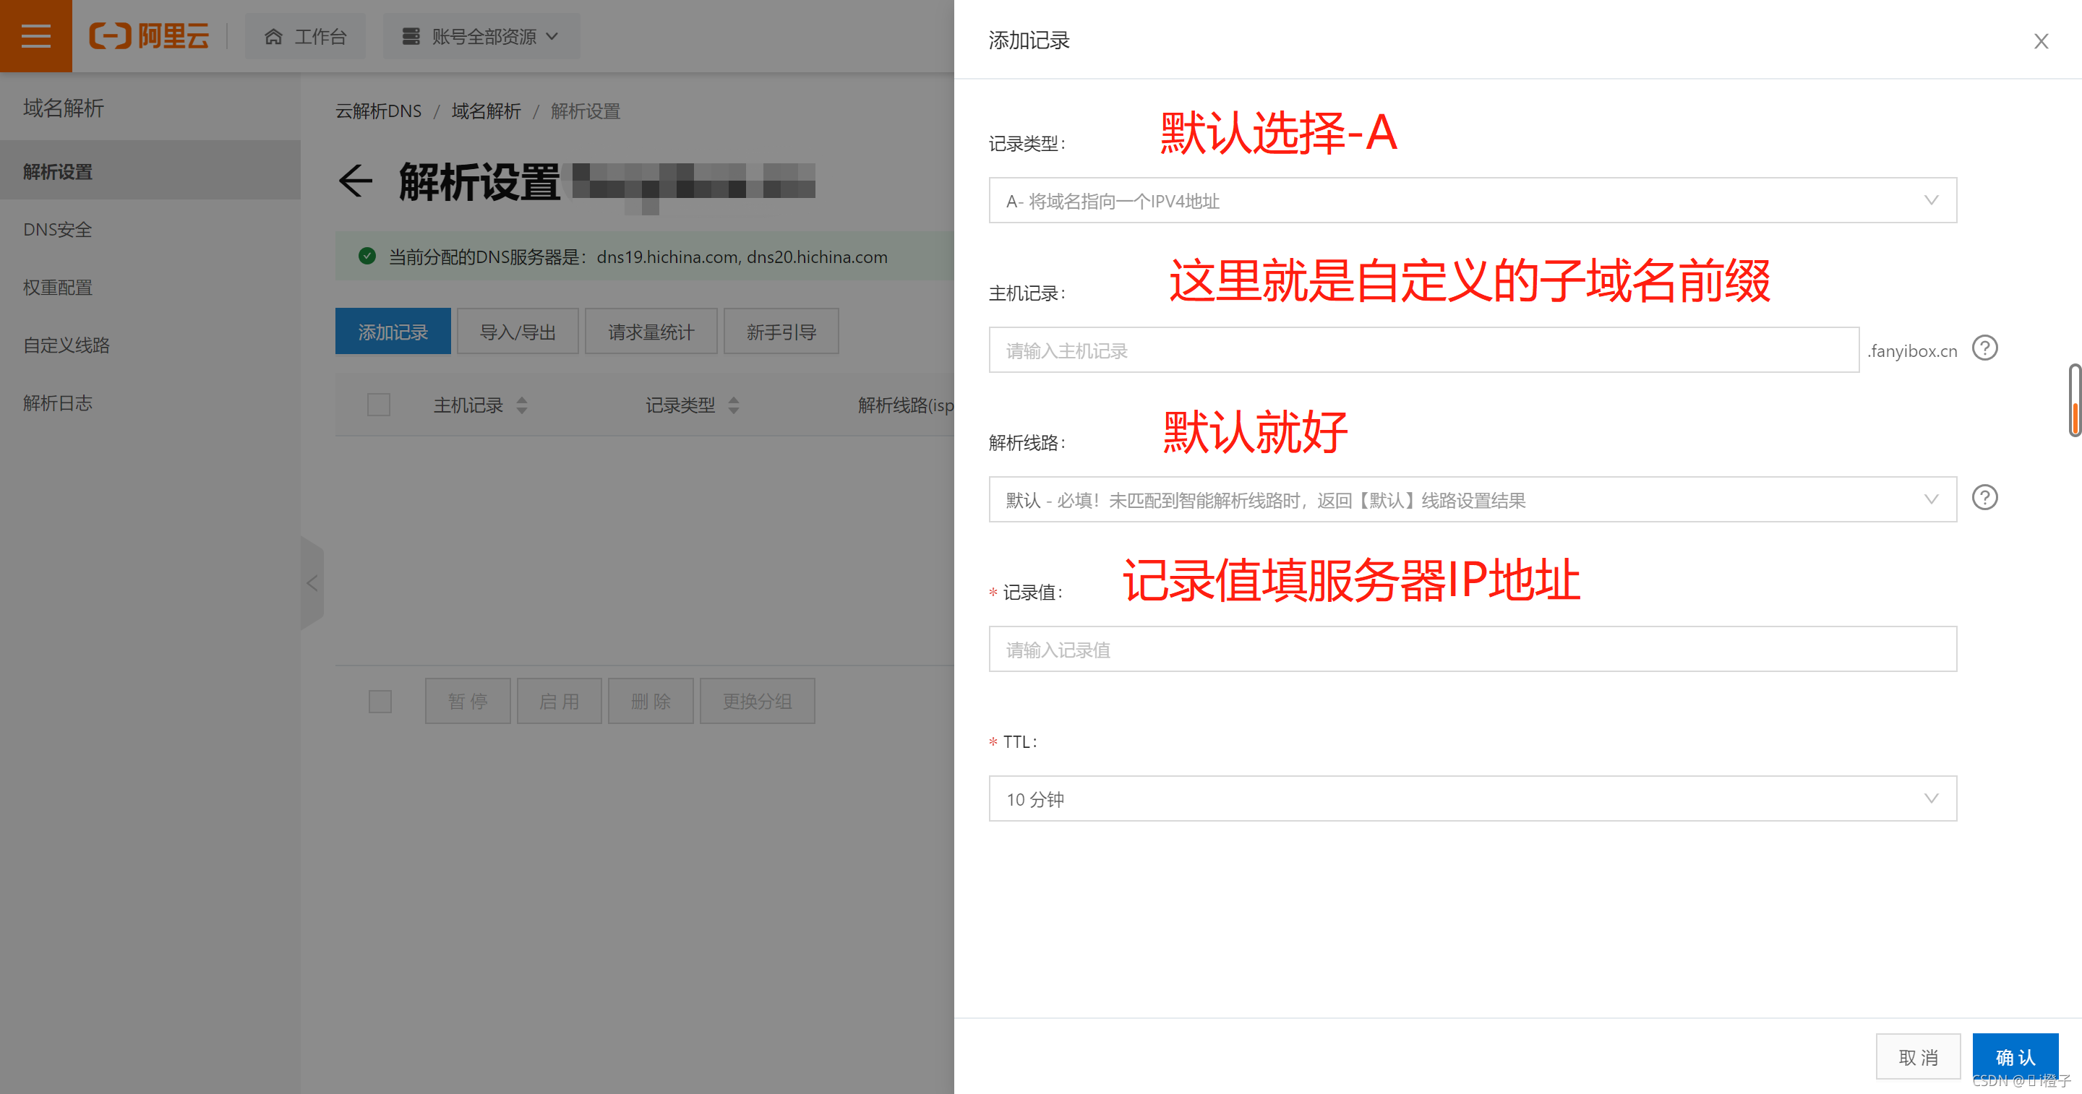Open 解析日志 in the sidebar
The image size is (2082, 1094).
(x=57, y=403)
